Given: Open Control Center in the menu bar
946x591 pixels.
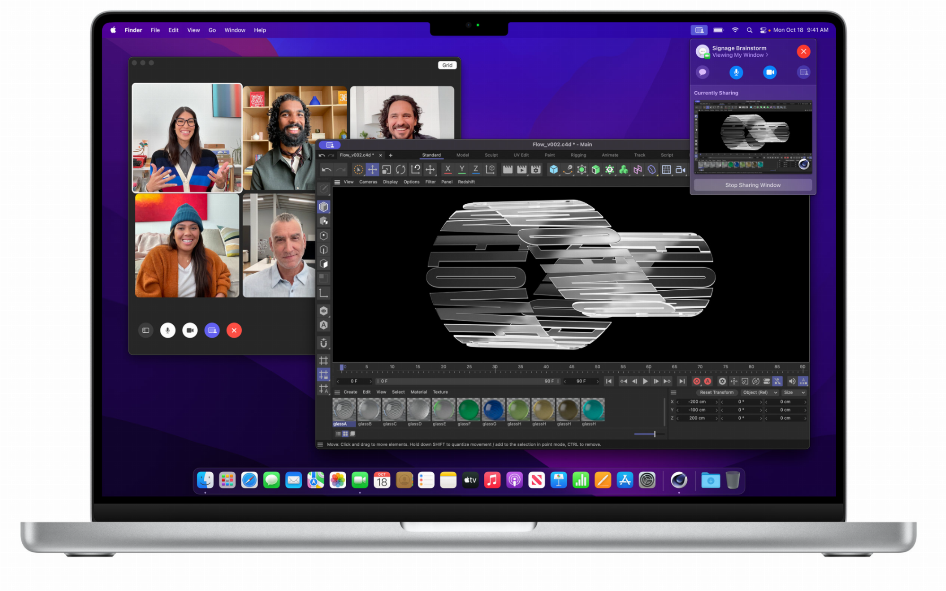Looking at the screenshot, I should click(763, 30).
